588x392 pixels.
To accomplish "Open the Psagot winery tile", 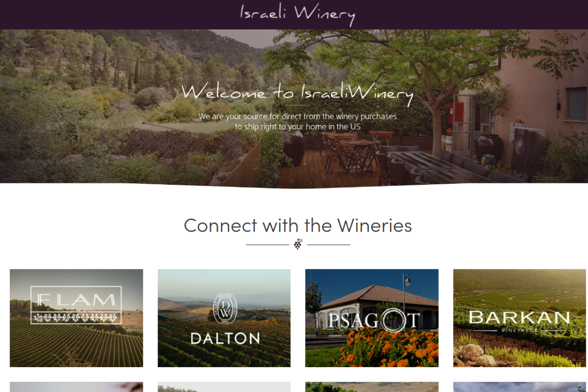I will [x=372, y=318].
